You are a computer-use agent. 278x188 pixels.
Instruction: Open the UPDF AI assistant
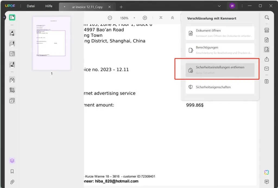[267, 172]
